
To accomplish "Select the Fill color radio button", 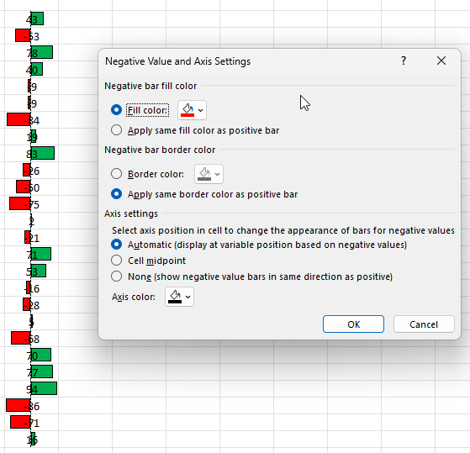I will pyautogui.click(x=116, y=110).
